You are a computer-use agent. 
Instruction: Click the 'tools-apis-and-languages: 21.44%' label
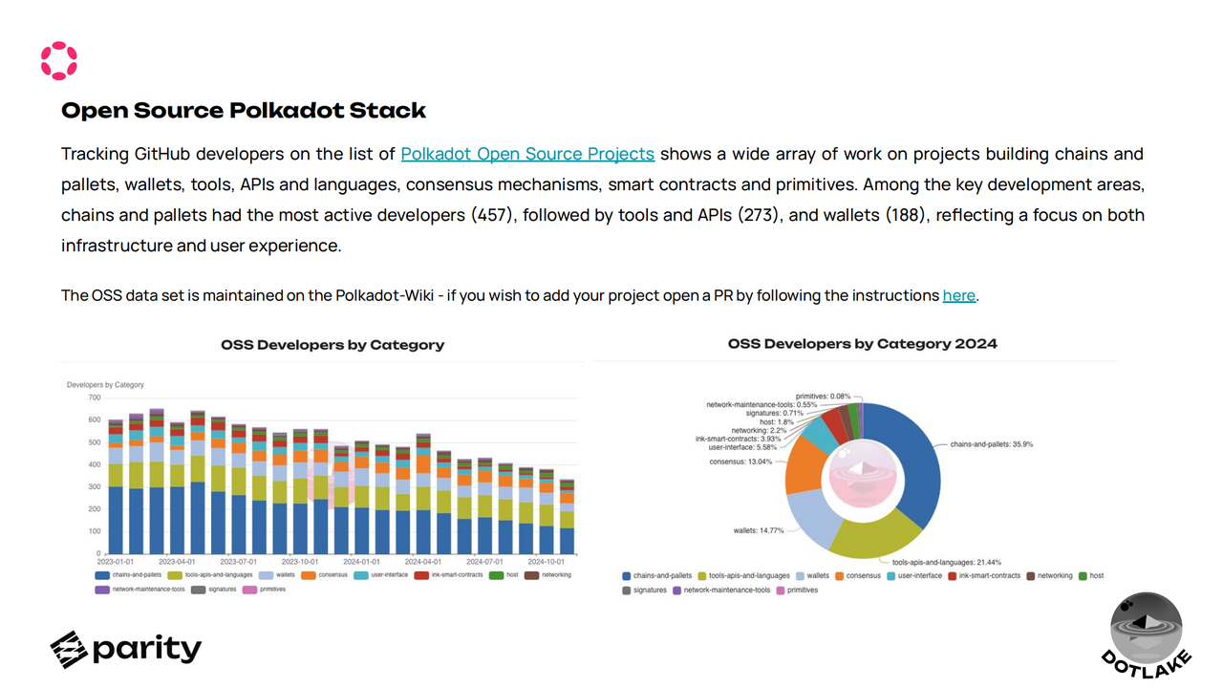pos(945,562)
